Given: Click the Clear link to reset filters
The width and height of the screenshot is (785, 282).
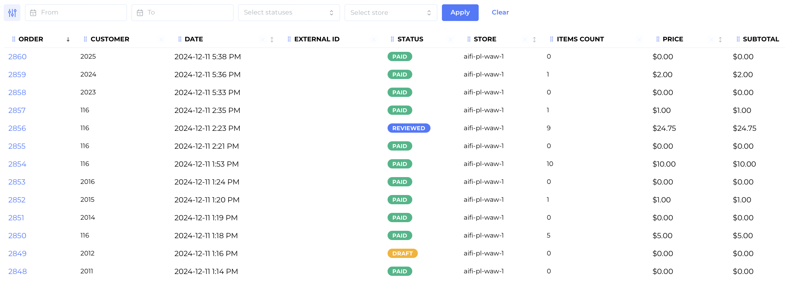Looking at the screenshot, I should [500, 12].
